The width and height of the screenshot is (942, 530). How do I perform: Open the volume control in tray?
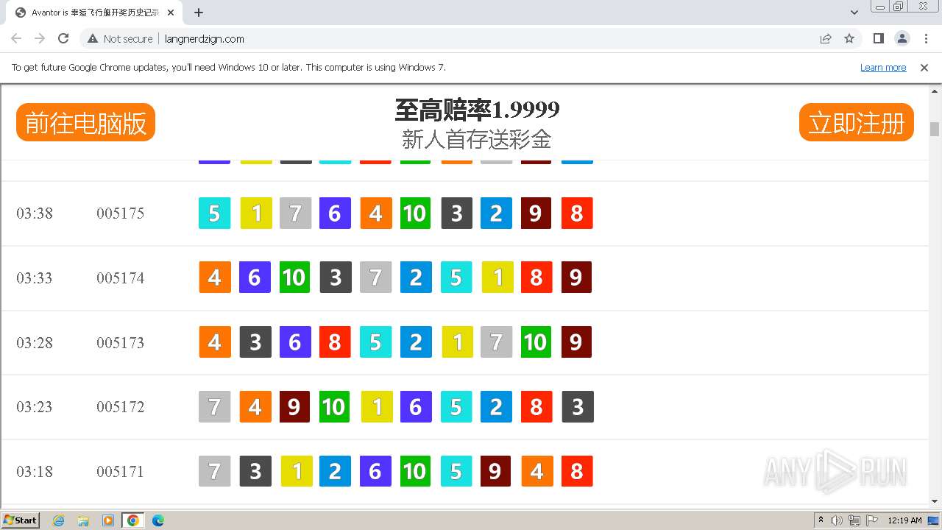837,520
